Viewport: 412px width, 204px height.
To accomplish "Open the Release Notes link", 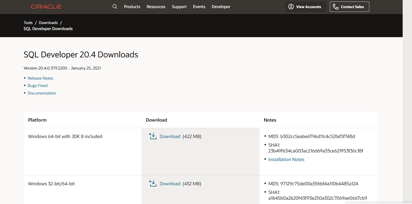I will click(41, 78).
